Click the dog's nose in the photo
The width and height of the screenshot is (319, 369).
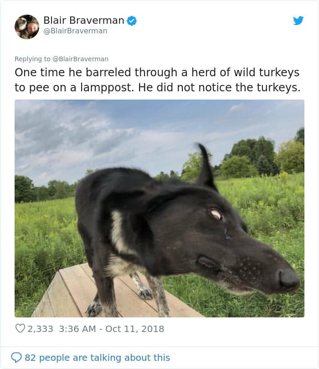(x=288, y=279)
